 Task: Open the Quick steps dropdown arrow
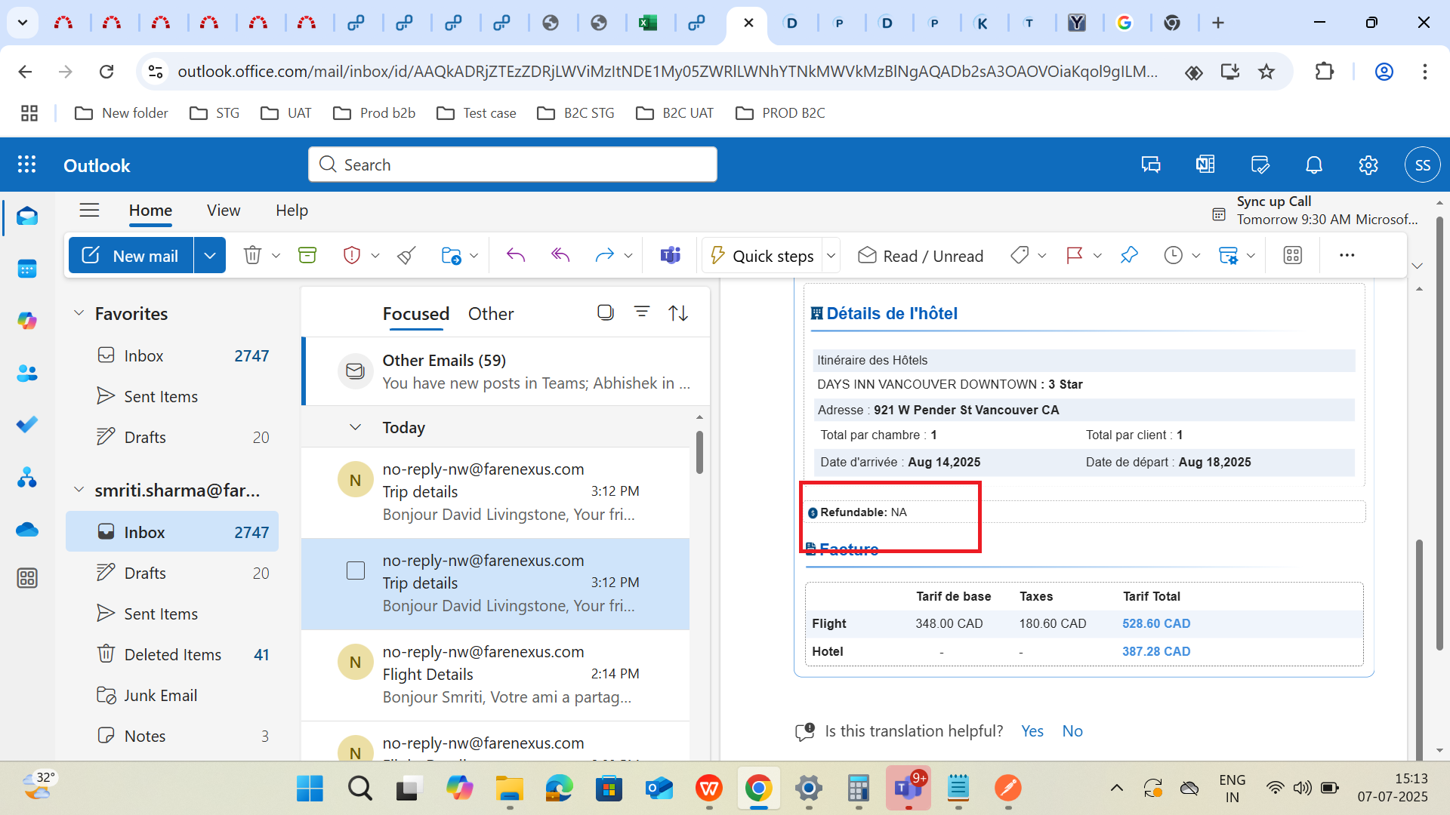tap(831, 256)
